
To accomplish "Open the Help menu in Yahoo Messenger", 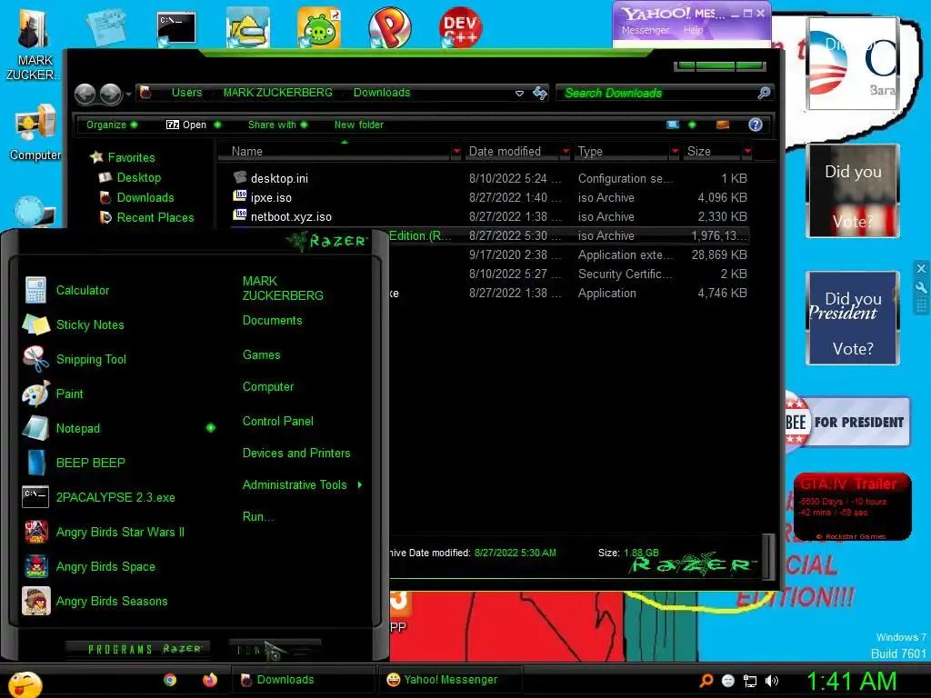I will tap(693, 30).
